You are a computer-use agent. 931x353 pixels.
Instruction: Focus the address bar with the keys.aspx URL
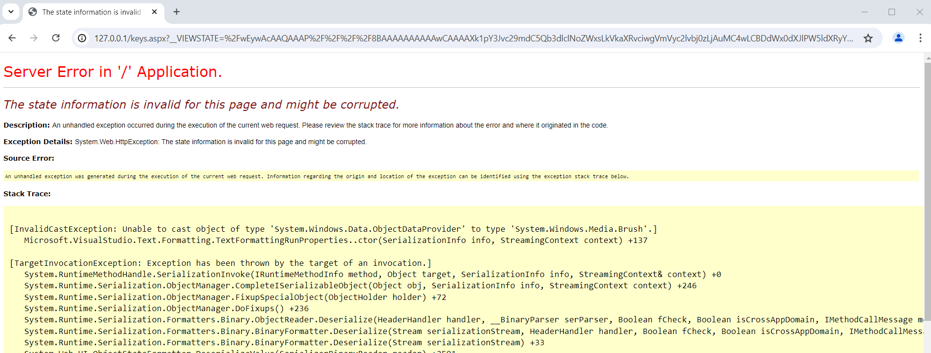(x=473, y=38)
